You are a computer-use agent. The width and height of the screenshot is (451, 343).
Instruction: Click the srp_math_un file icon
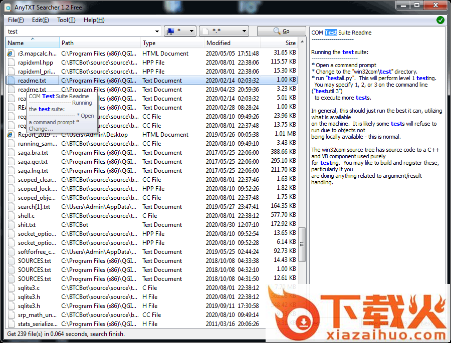tap(11, 315)
